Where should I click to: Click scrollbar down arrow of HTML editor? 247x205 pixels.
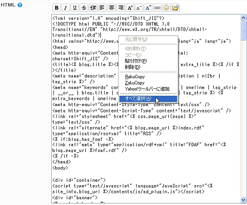[x=243, y=200]
